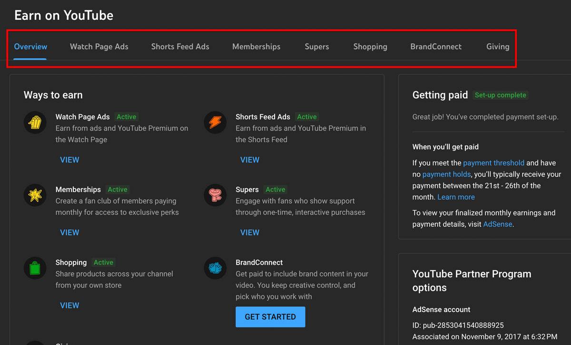Click VIEW under Shorts Feed Ads

(250, 160)
